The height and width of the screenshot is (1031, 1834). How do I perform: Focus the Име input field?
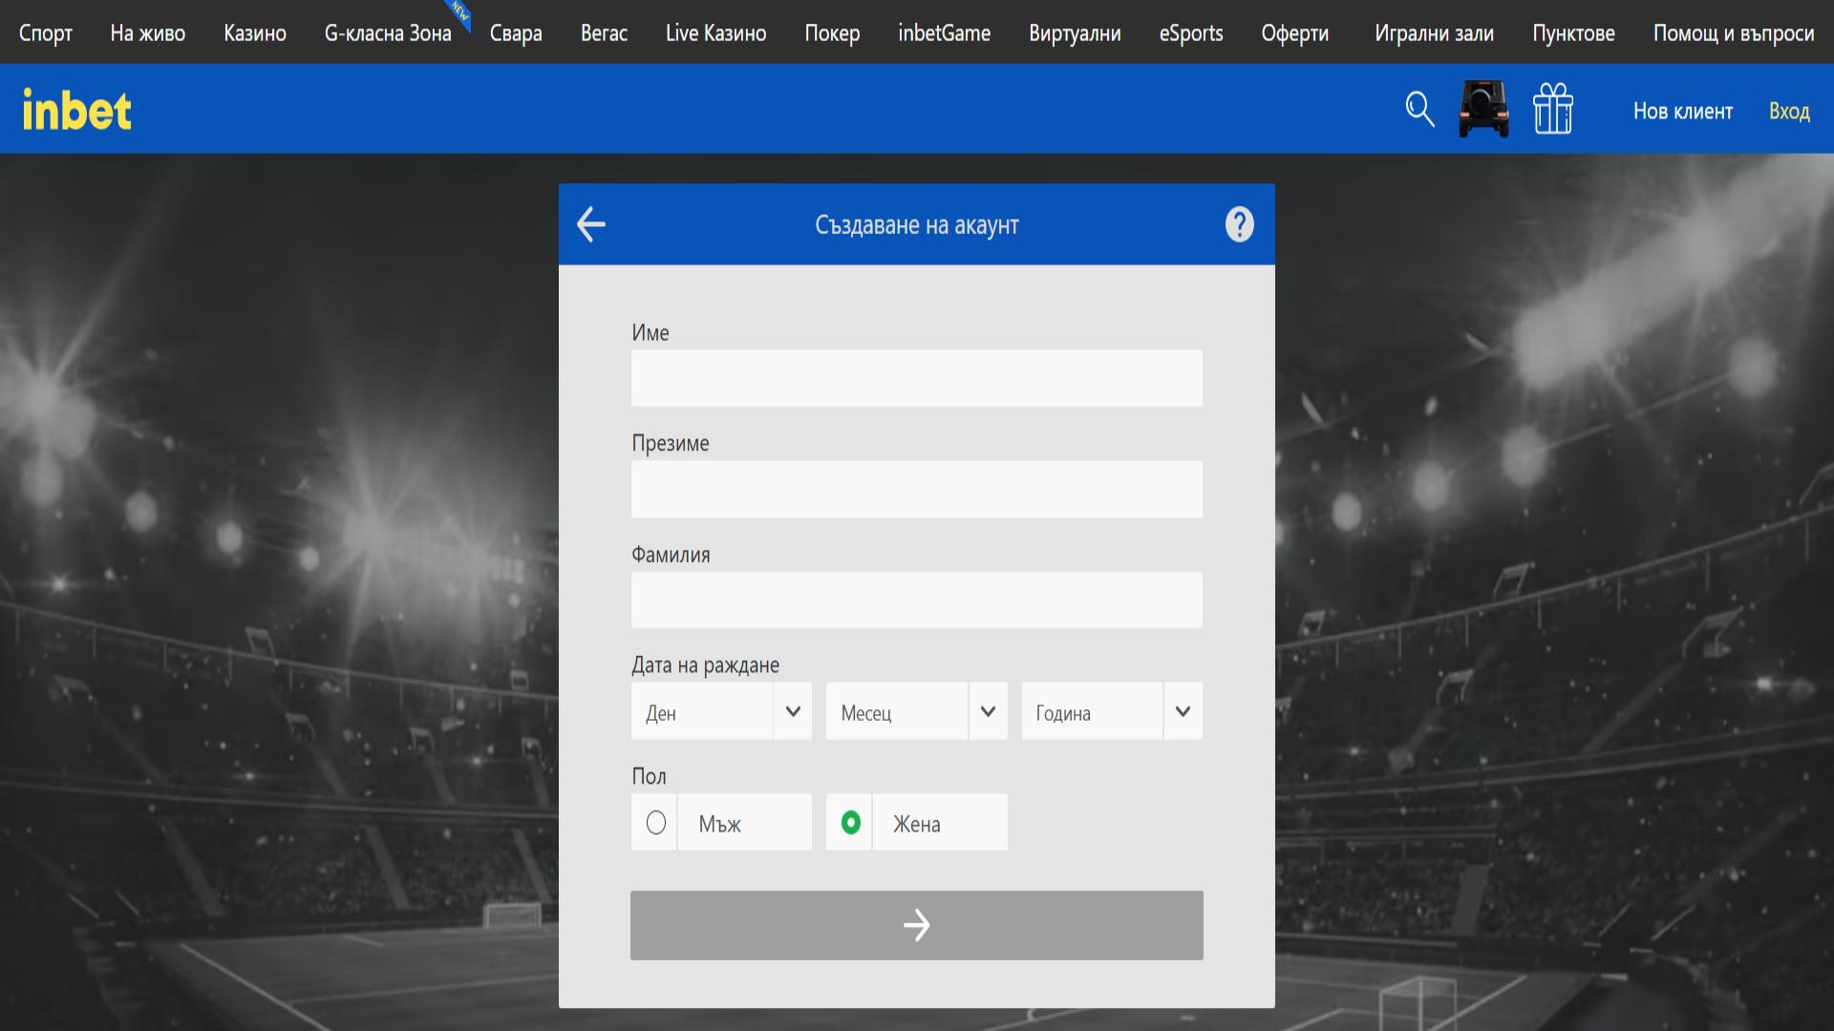click(x=916, y=378)
